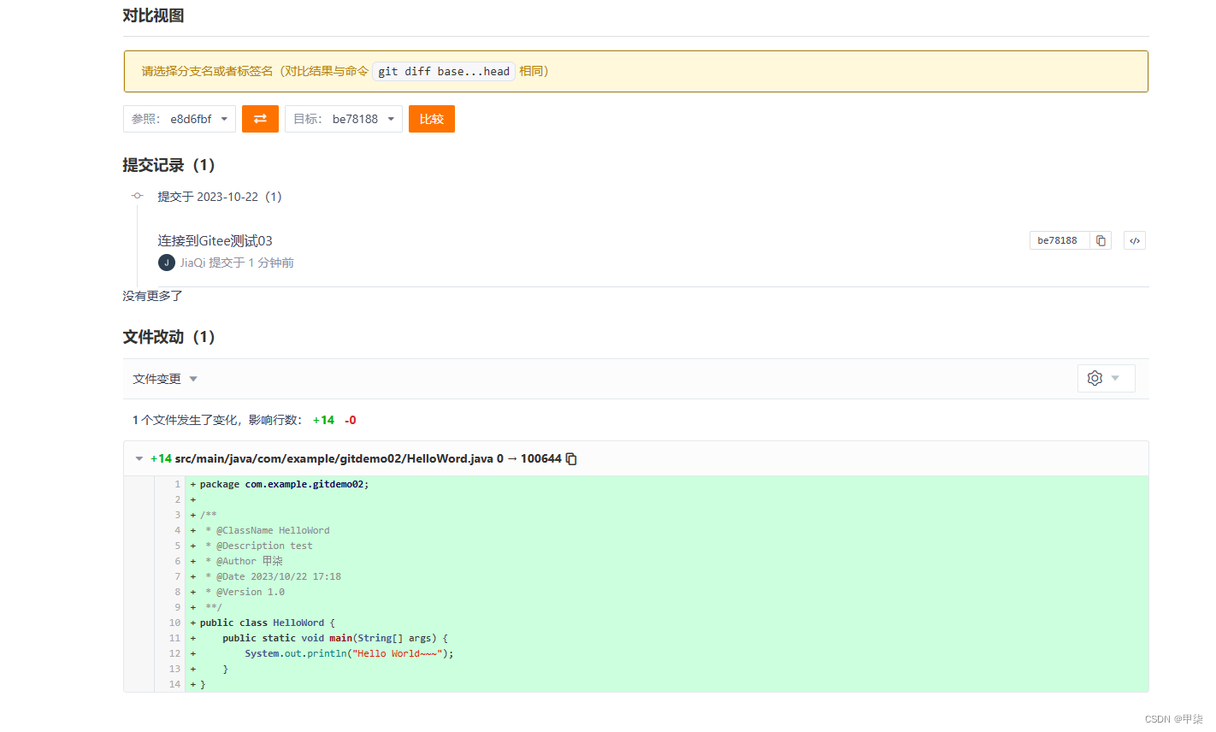The width and height of the screenshot is (1216, 732).
Task: Click the 没有更多了 text
Action: point(152,296)
